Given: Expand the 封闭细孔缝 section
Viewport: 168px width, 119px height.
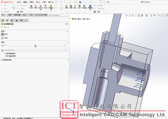Looking at the screenshot, I should 67,60.
